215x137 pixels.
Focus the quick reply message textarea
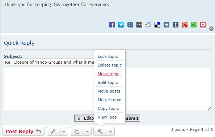coord(107,89)
